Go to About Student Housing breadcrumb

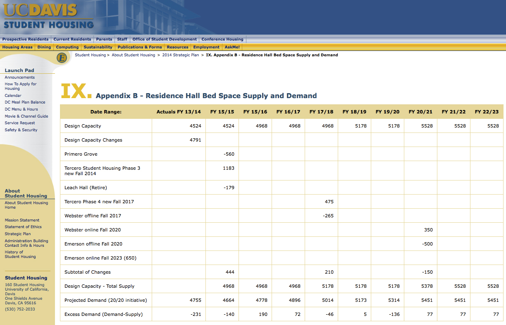tap(134, 55)
